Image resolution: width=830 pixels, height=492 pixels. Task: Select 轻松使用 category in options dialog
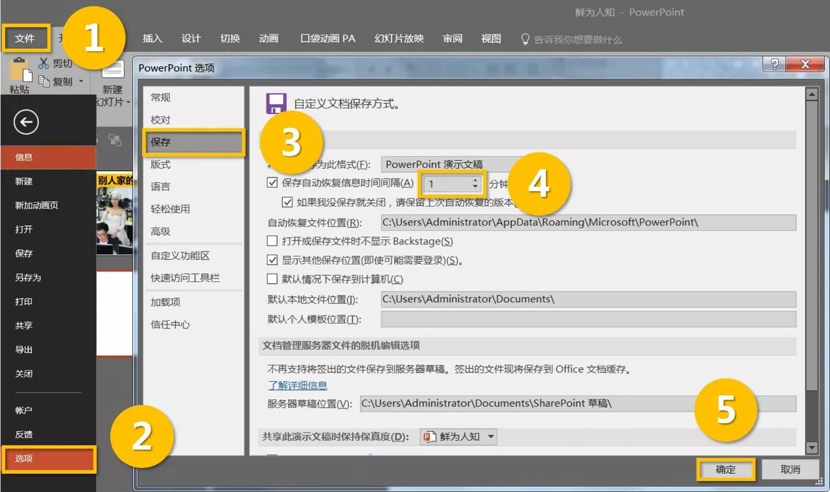193,209
